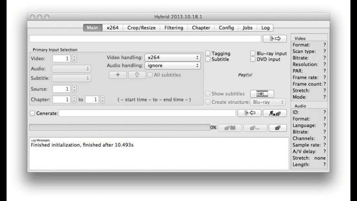Open the Create structure Blu-ray dropdown
The width and height of the screenshot is (357, 201).
[x=268, y=102]
